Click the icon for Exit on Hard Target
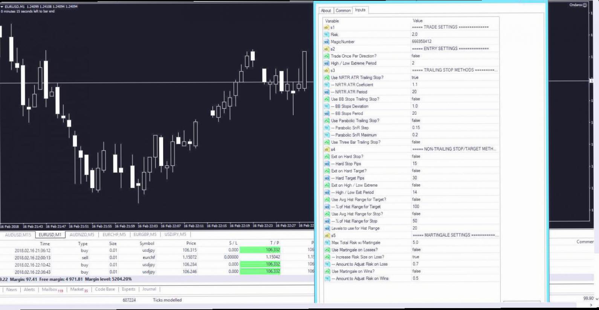 click(x=327, y=171)
